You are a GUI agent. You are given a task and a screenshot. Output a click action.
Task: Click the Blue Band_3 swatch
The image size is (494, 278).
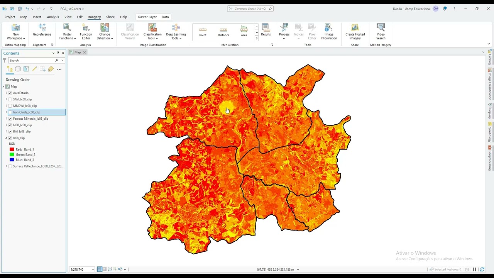coord(12,159)
